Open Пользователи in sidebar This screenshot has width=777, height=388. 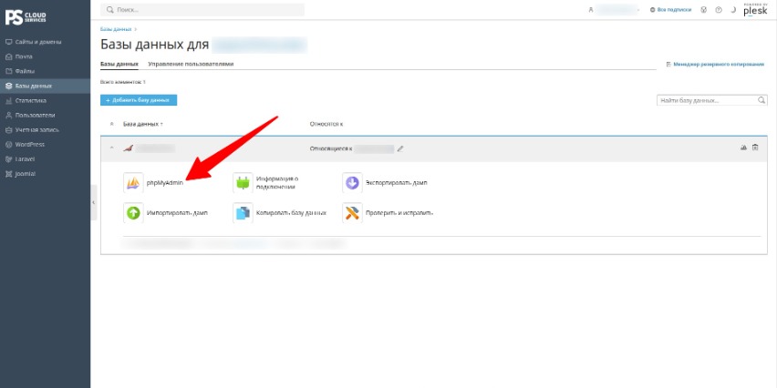(45, 116)
